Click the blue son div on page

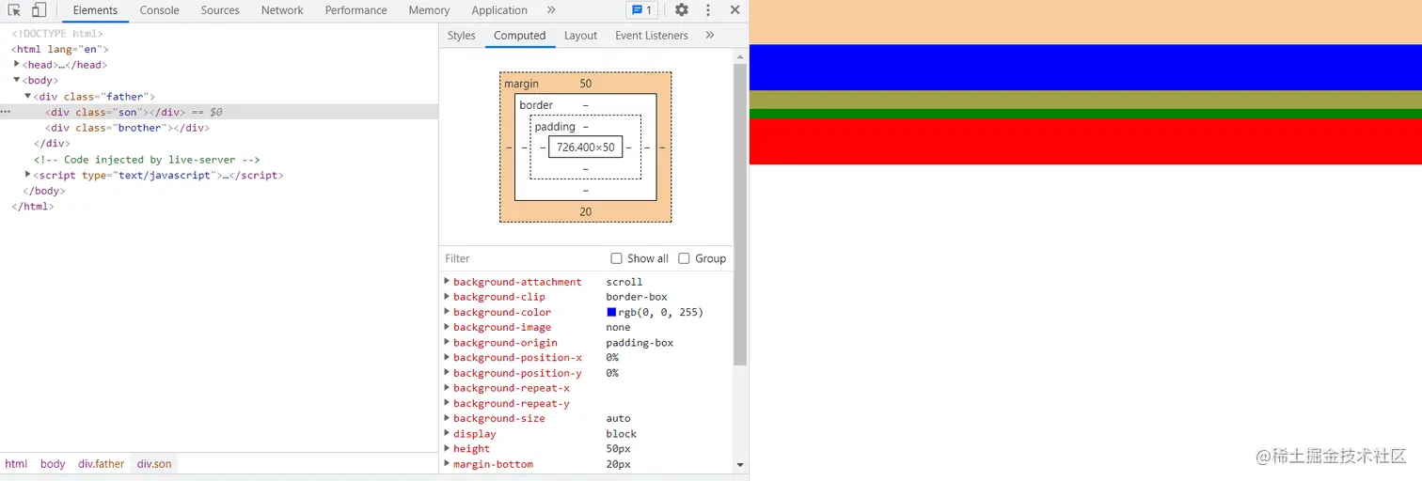click(x=1085, y=68)
